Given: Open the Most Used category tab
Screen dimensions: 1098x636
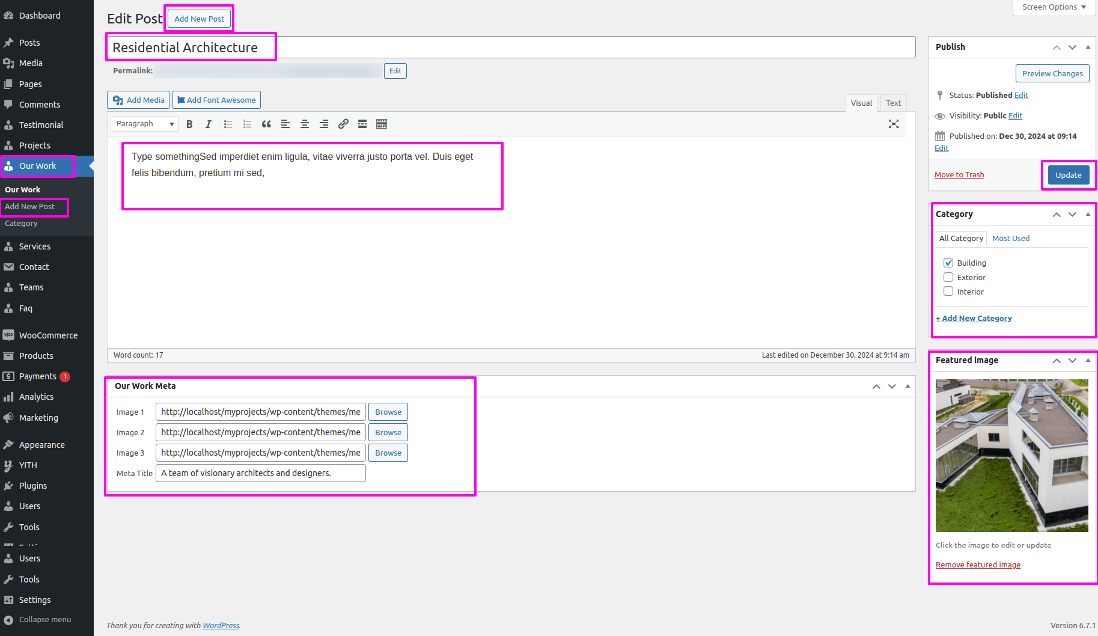Looking at the screenshot, I should point(1010,238).
